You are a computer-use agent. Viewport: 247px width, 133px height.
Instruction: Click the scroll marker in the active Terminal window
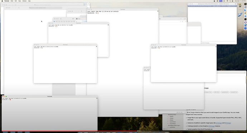click(x=97, y=98)
